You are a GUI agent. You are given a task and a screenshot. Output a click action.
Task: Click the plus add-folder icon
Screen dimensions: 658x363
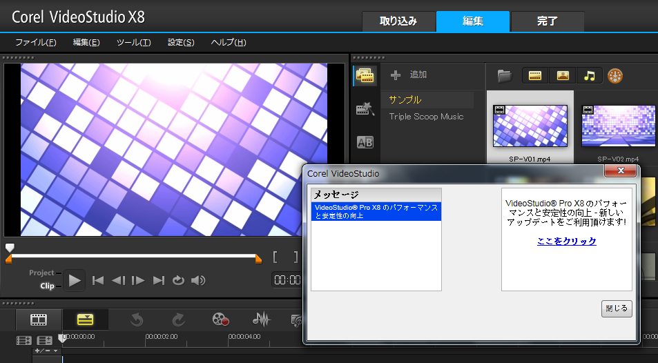coord(396,75)
